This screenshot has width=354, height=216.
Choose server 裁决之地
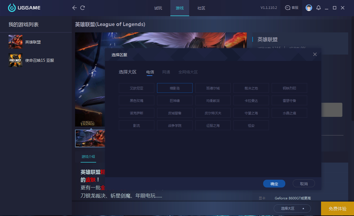(251, 88)
